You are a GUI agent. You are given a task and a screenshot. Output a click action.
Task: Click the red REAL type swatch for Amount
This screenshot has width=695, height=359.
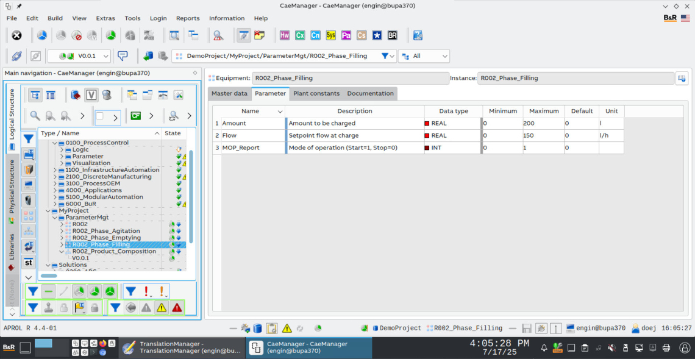click(427, 124)
